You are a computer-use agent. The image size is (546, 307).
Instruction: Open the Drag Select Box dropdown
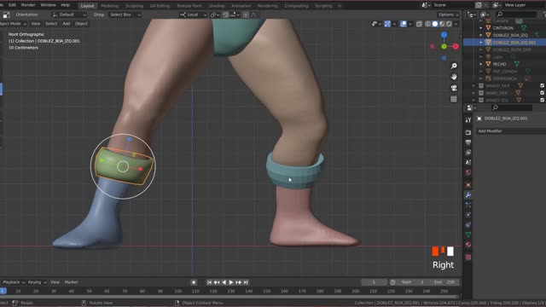click(x=125, y=14)
